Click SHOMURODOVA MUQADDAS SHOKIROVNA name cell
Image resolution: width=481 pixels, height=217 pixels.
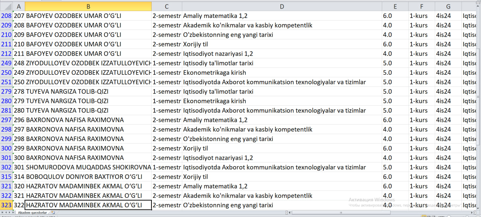coord(88,167)
